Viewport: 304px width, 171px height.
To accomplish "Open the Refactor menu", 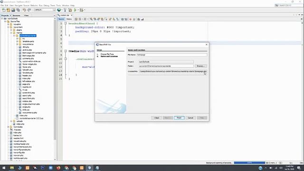I will [x=34, y=5].
